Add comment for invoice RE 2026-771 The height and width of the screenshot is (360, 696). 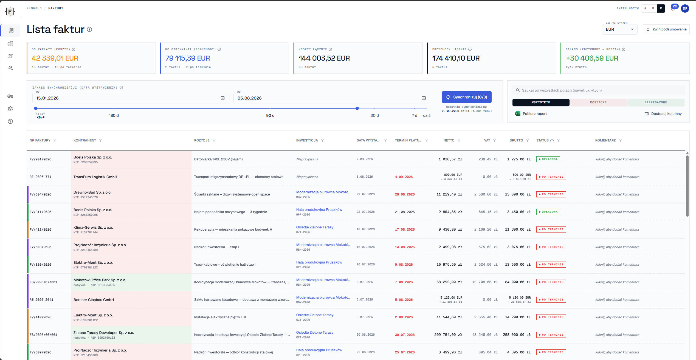click(x=617, y=177)
